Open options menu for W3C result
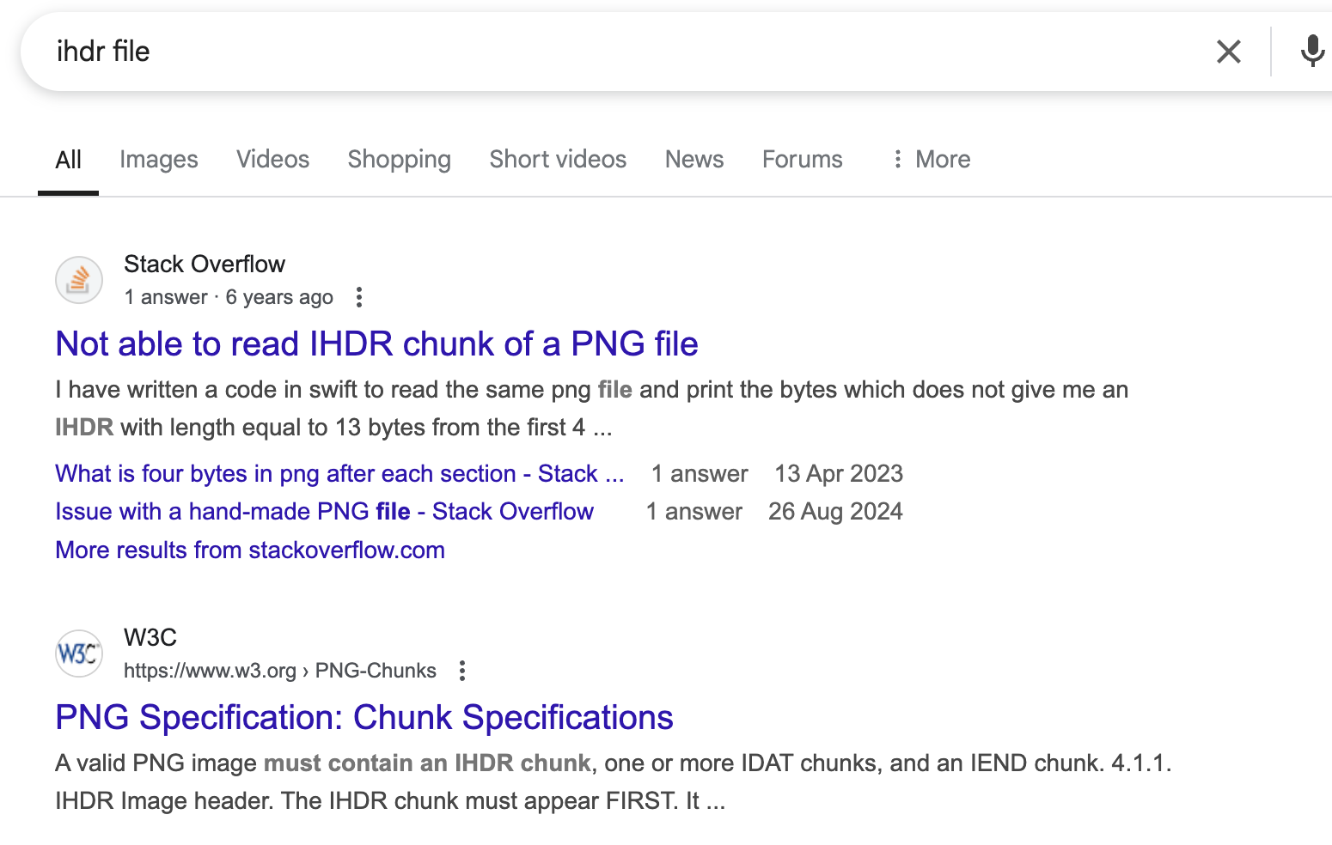 (x=462, y=671)
